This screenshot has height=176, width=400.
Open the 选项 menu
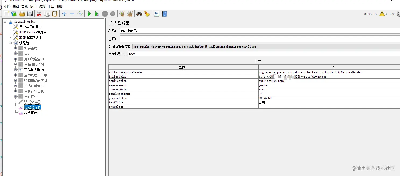[42, 7]
